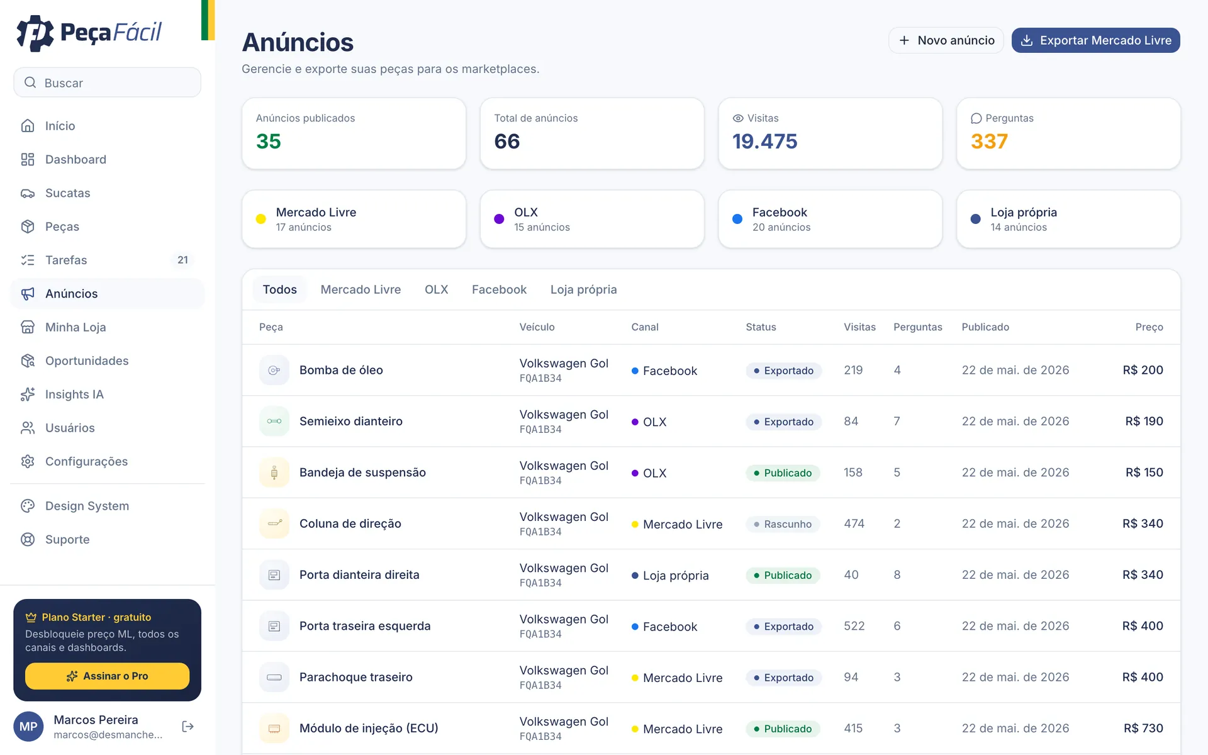Focus the Buscar search field
This screenshot has height=755, width=1208.
(x=107, y=82)
